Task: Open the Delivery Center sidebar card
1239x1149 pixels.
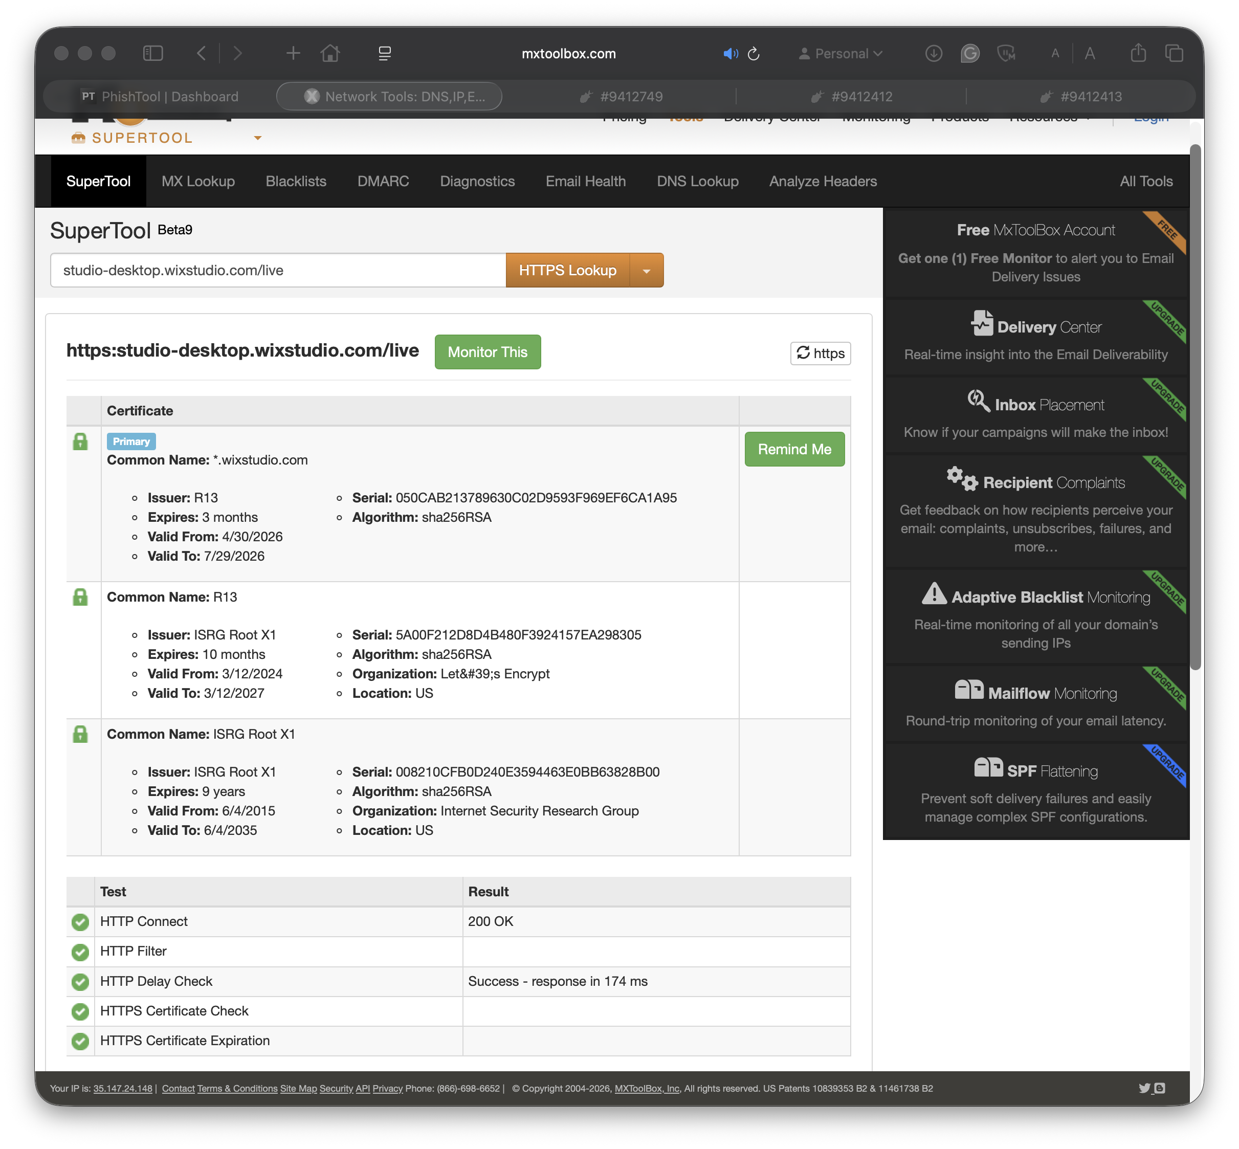Action: [x=1035, y=338]
